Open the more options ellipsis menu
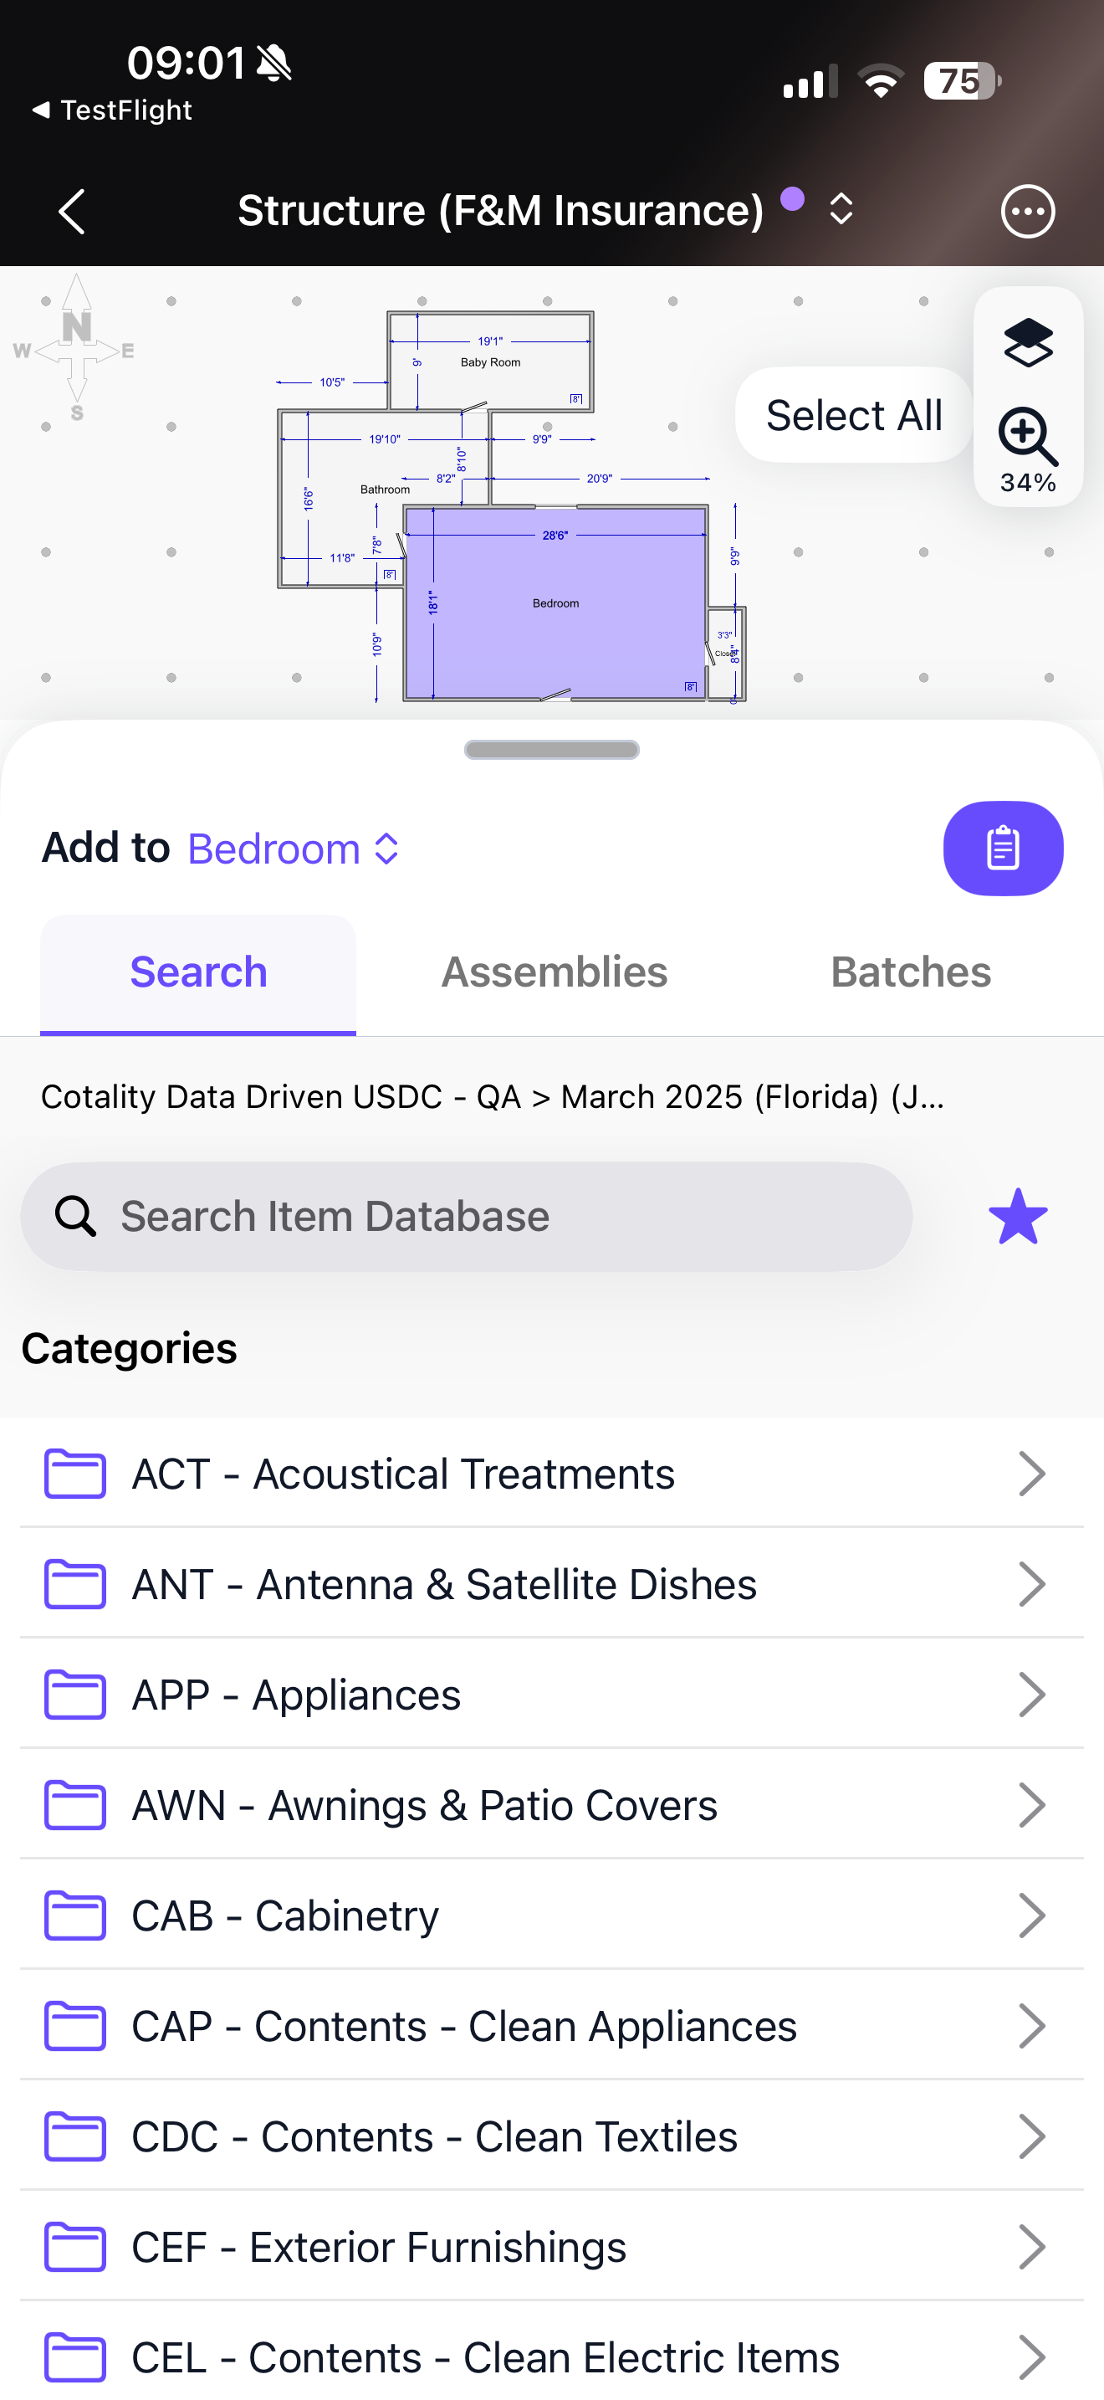The width and height of the screenshot is (1104, 2400). coord(1028,212)
